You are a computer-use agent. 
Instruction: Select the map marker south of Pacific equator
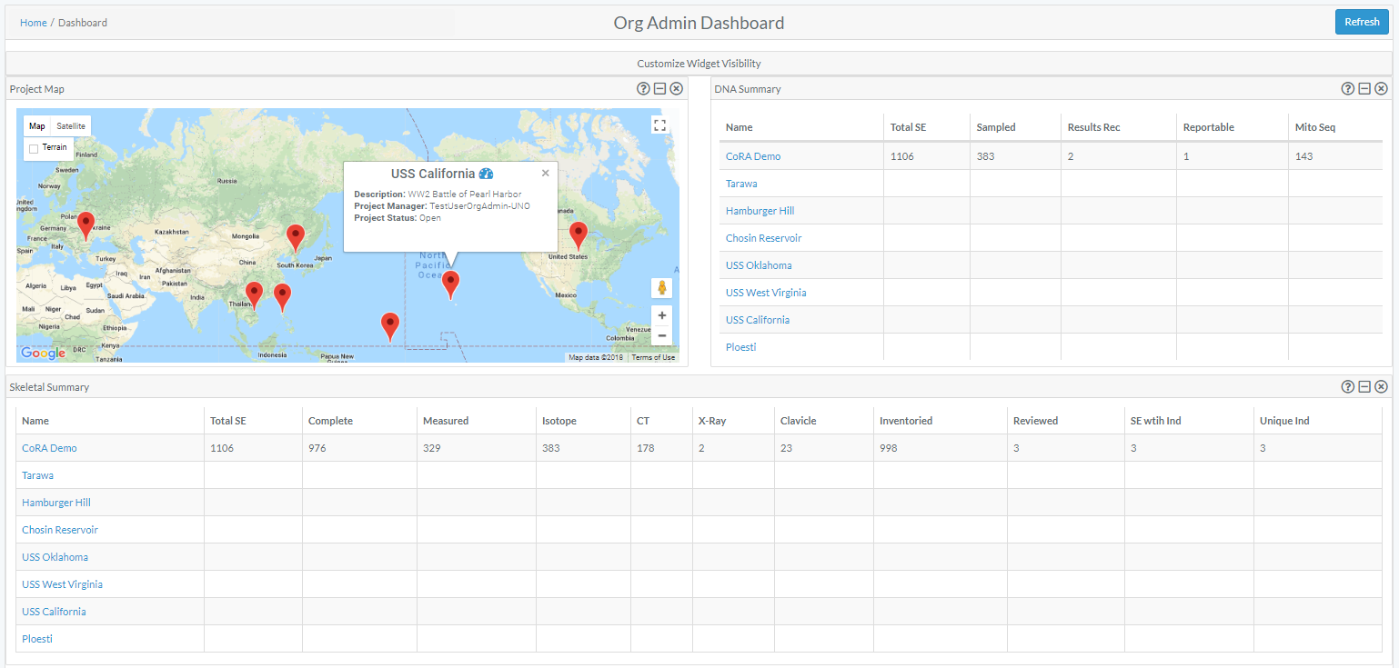[x=389, y=327]
